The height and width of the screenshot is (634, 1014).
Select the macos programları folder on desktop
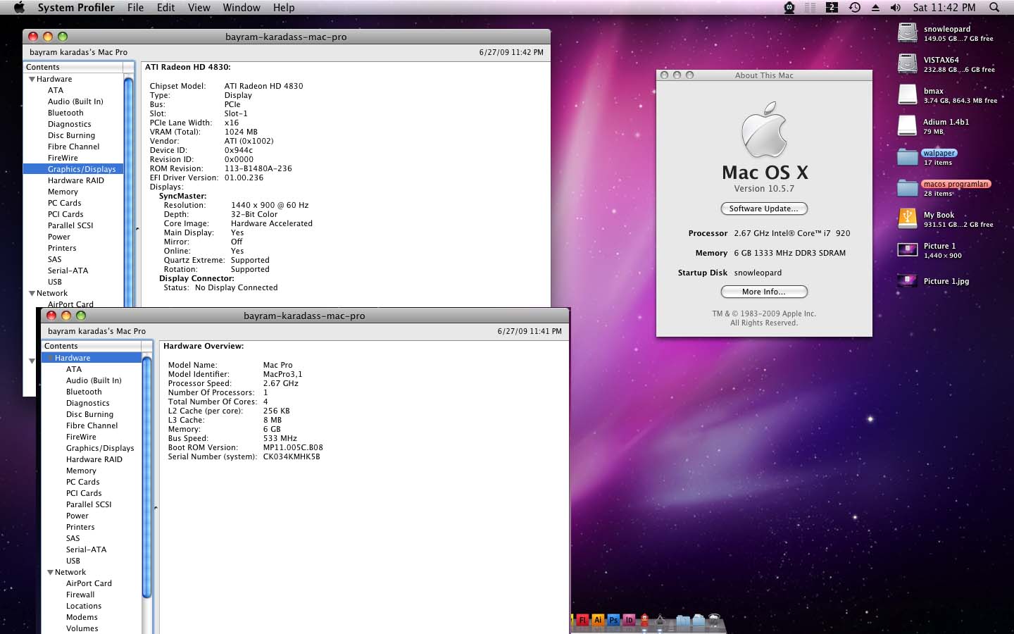click(x=908, y=187)
